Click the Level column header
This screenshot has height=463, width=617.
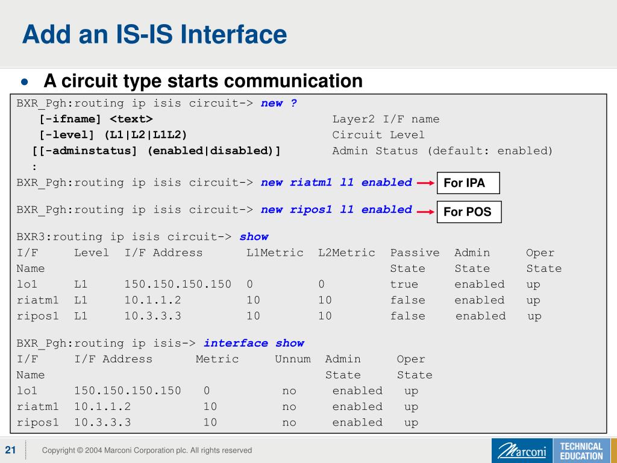[x=92, y=253]
